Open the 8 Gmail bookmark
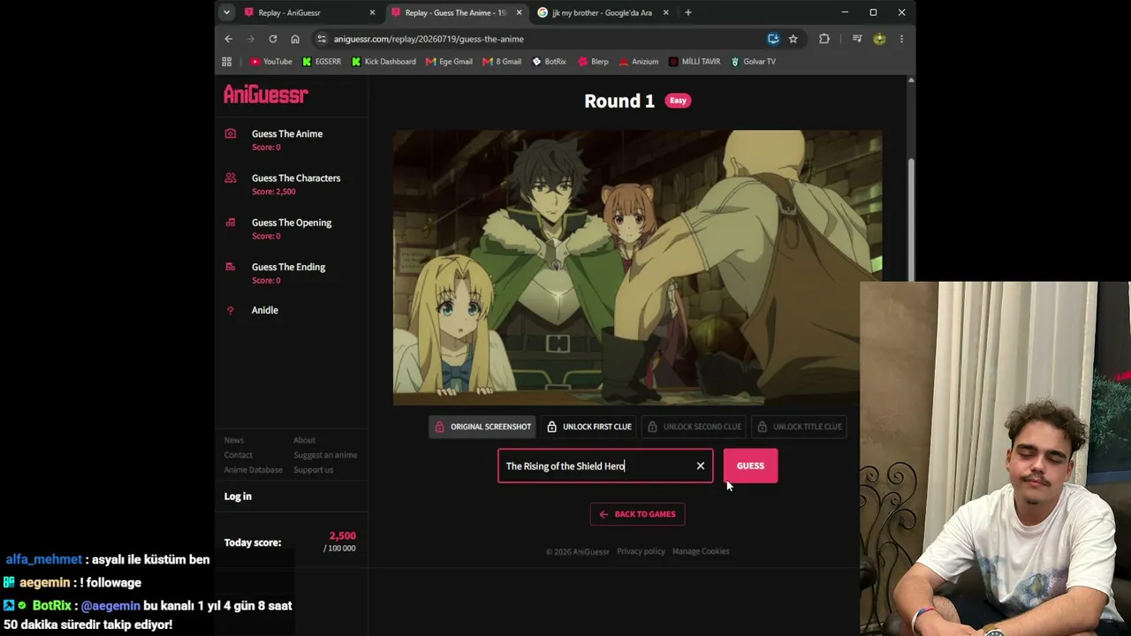This screenshot has height=636, width=1131. pyautogui.click(x=502, y=62)
